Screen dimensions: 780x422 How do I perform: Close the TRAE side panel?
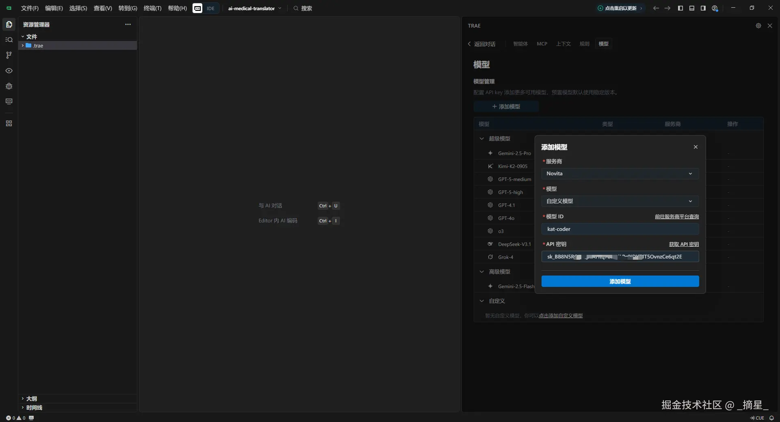click(770, 26)
